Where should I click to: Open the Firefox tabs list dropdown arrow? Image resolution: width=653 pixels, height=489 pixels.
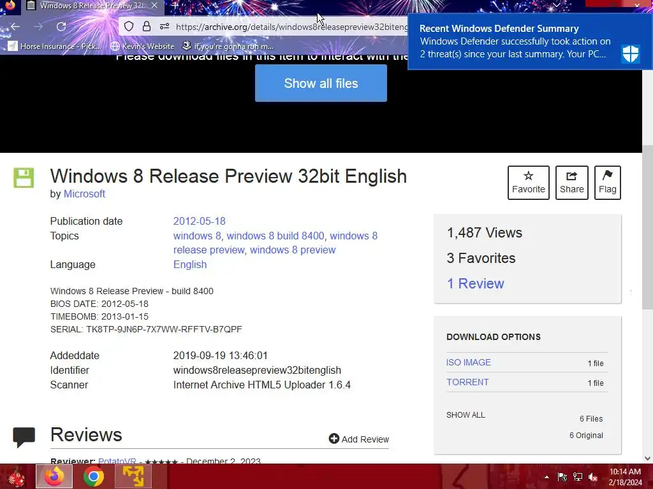click(556, 4)
